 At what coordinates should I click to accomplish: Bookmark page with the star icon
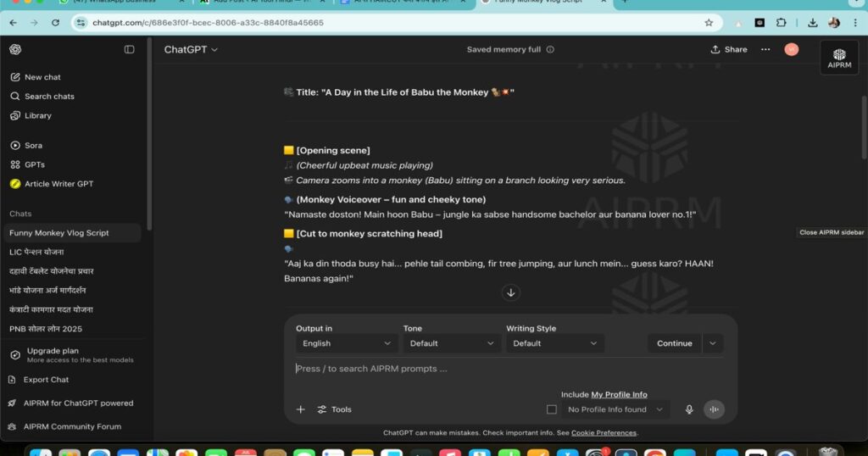(709, 23)
